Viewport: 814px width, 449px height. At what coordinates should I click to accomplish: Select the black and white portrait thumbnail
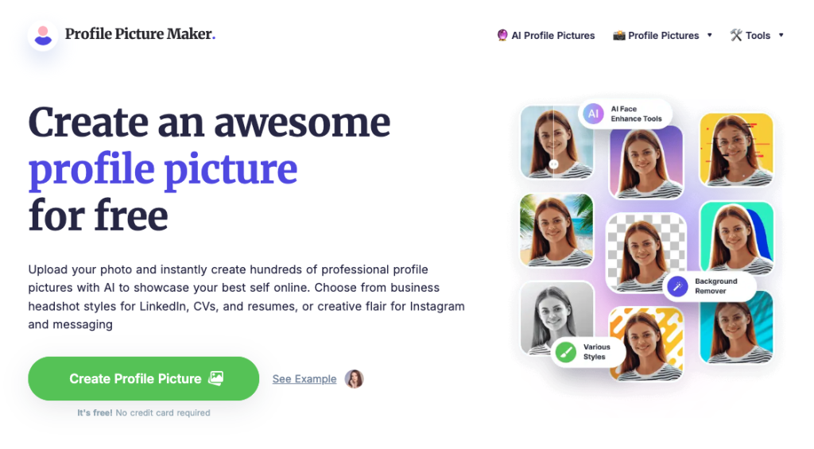(556, 318)
